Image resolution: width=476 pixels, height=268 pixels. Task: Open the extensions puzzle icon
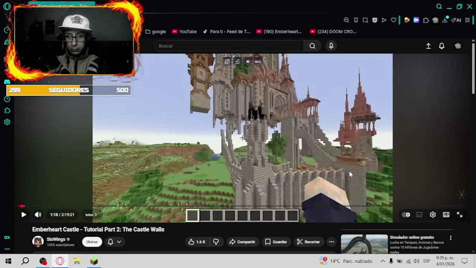[x=426, y=20]
